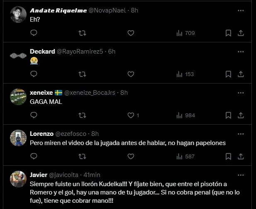Reply to Andate Riquelme's "Eh?" tweet
The image size is (256, 209).
coord(34,33)
